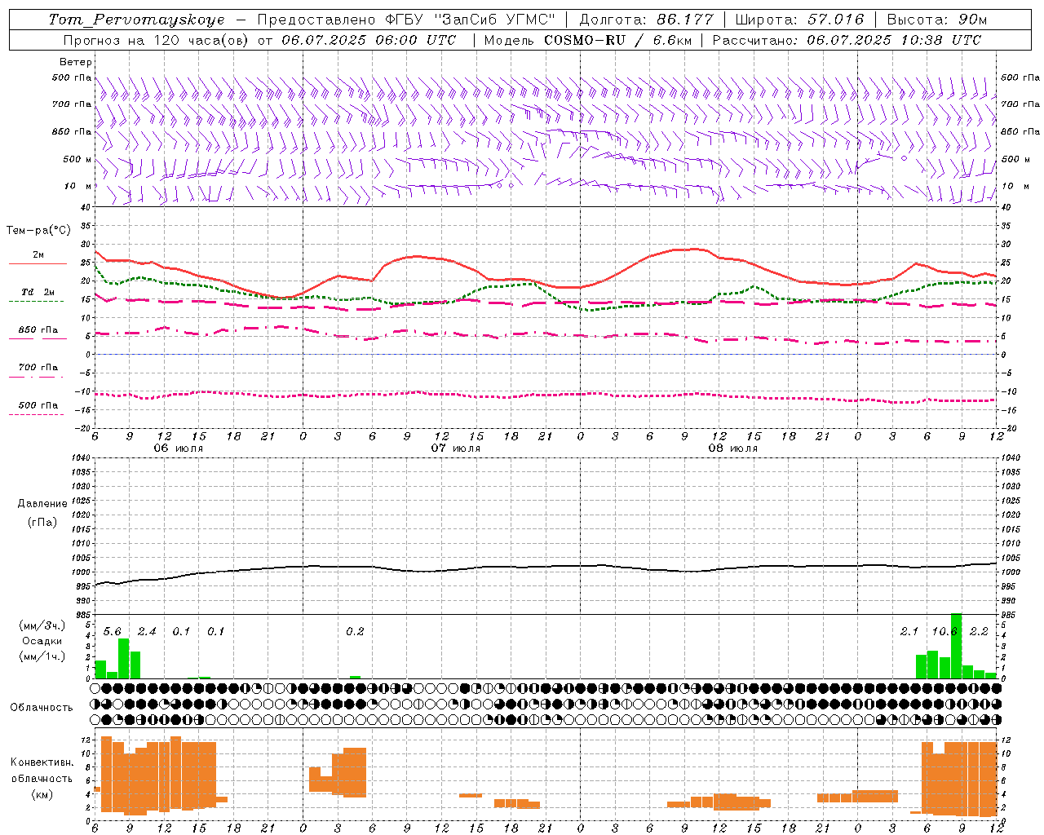Image resolution: width=1044 pixels, height=835 pixels.
Task: Click the precipitation total value '2.4'
Action: pyautogui.click(x=147, y=632)
